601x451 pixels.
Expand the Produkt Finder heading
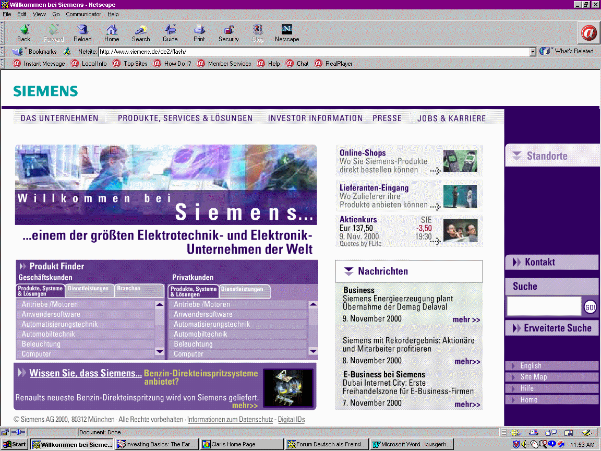click(x=52, y=266)
